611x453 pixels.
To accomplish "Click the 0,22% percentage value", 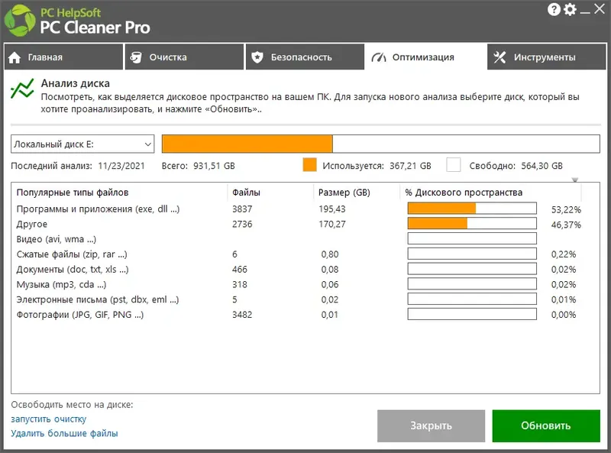I will point(564,254).
